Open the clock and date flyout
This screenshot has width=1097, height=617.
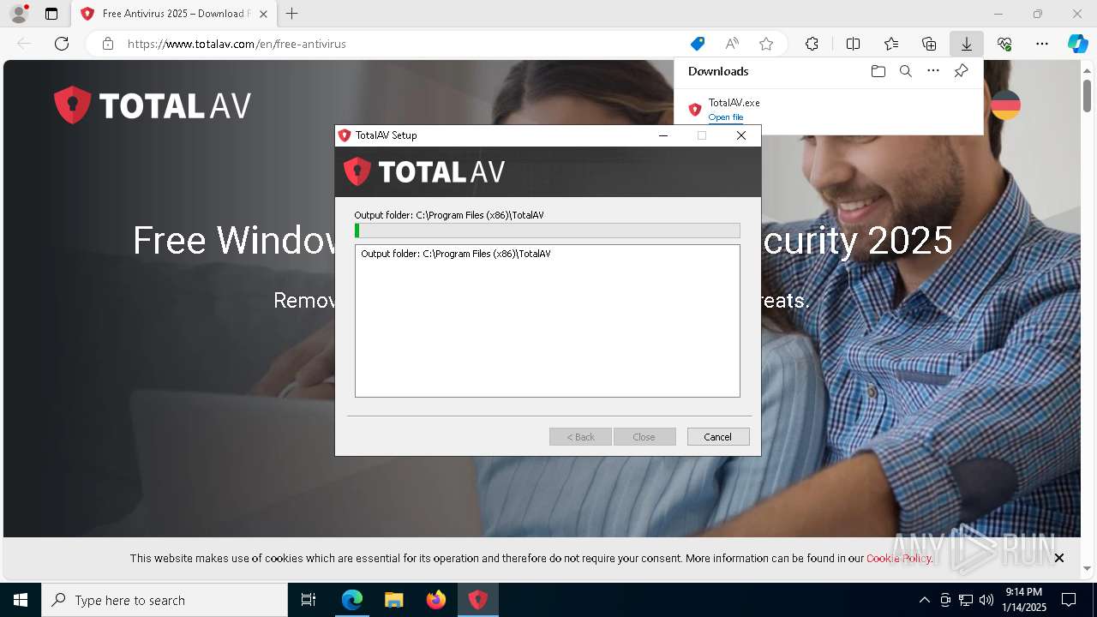click(x=1025, y=600)
